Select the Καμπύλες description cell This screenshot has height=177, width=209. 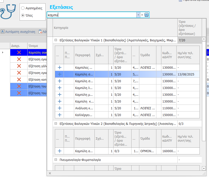(x=84, y=67)
